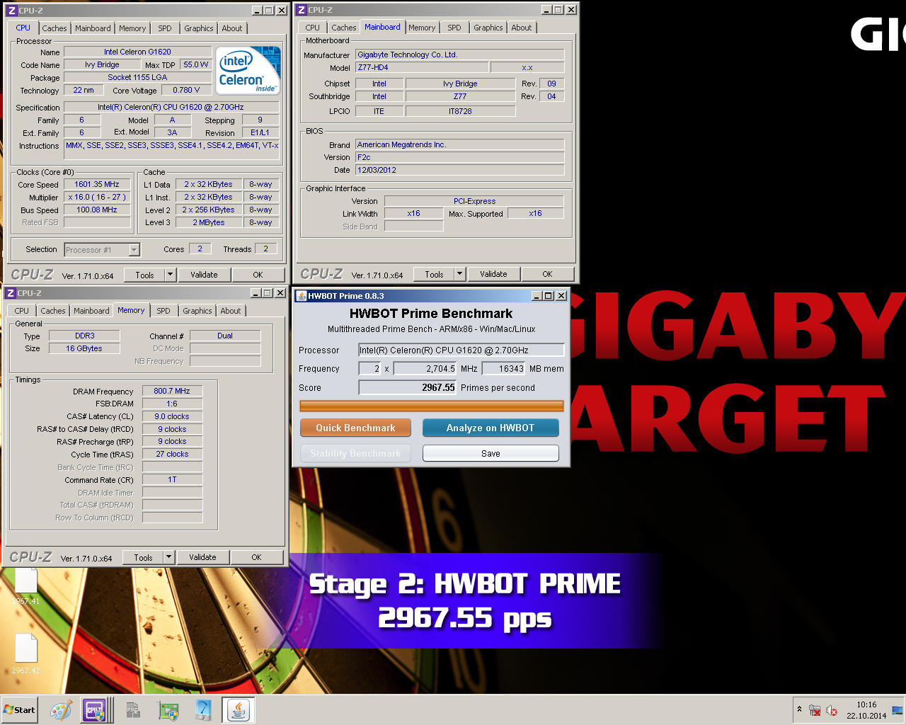Click the 'IT8728' LPCIO value

pos(460,111)
